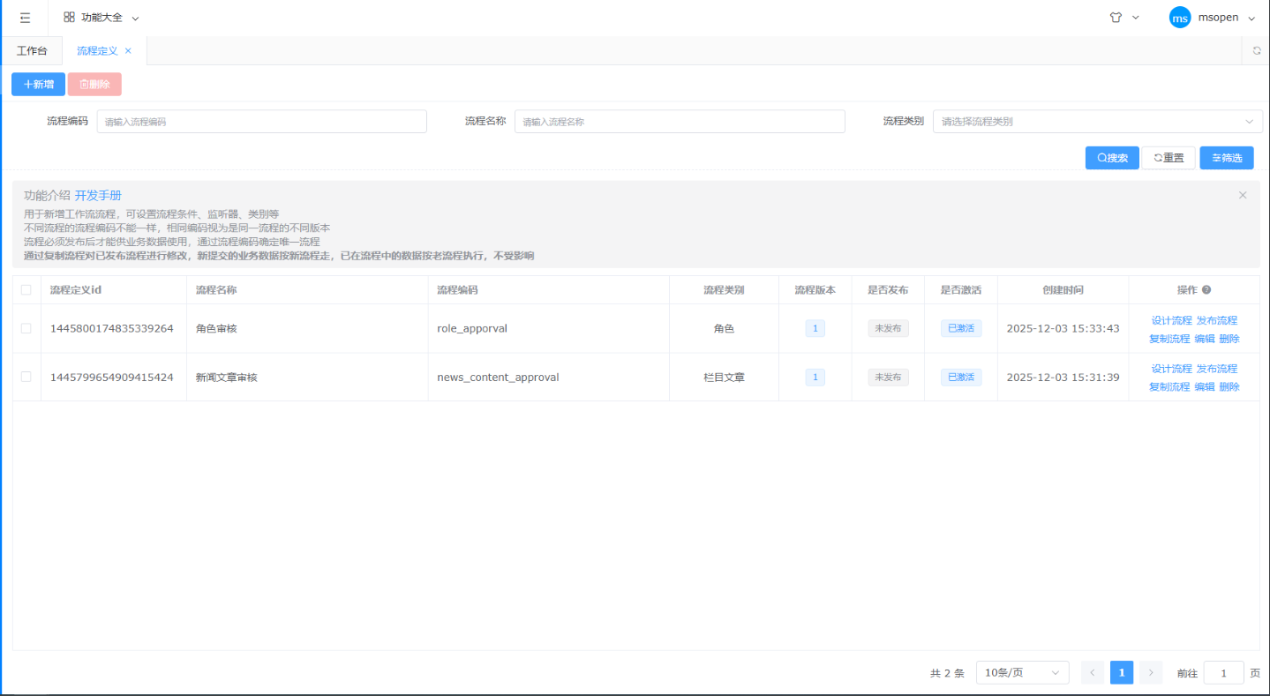Toggle the select-all checkbox in table header
The height and width of the screenshot is (696, 1270).
tap(26, 289)
